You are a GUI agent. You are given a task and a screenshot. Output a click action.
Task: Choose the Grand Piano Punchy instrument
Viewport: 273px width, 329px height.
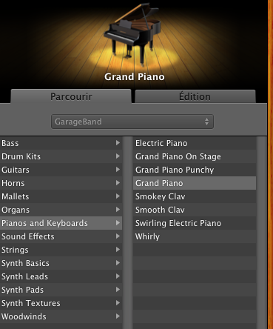195,170
